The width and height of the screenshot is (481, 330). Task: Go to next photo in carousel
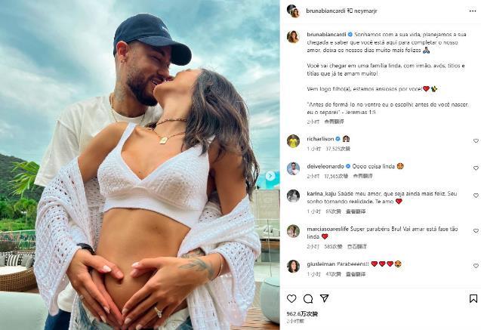pyautogui.click(x=270, y=176)
